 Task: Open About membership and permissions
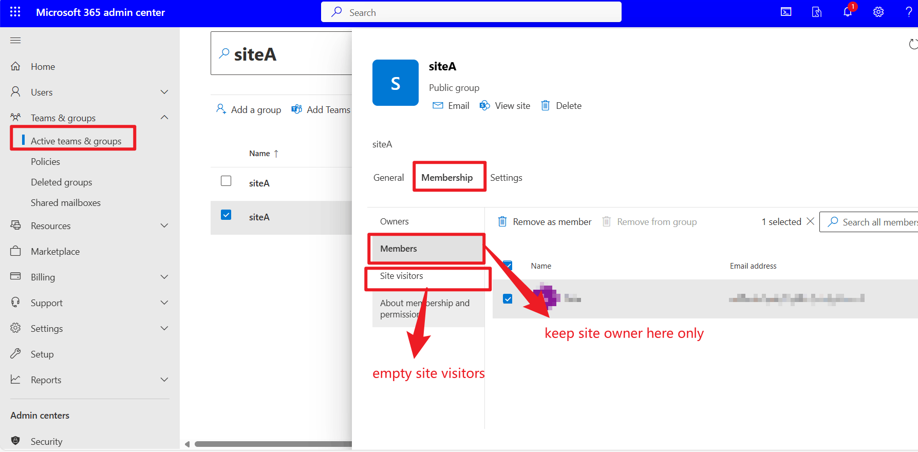tap(428, 309)
